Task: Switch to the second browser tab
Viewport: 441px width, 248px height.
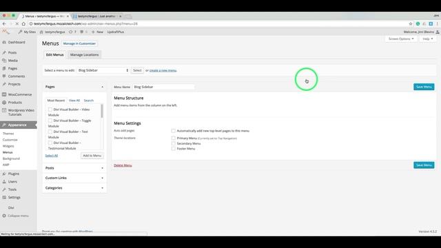Action: point(97,17)
